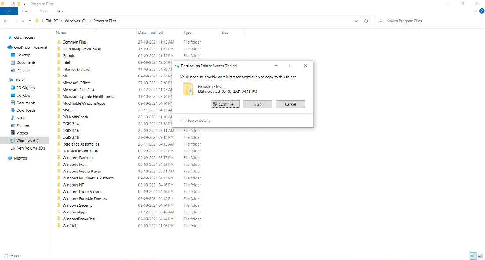Switch to the Home ribbon tab
This screenshot has height=260, width=485.
[x=26, y=11]
